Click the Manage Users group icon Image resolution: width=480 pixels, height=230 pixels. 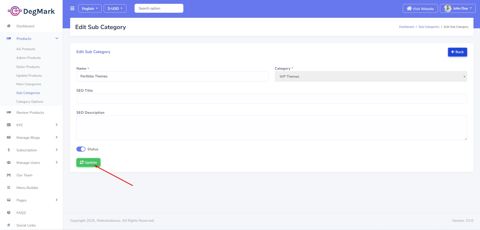pos(9,163)
